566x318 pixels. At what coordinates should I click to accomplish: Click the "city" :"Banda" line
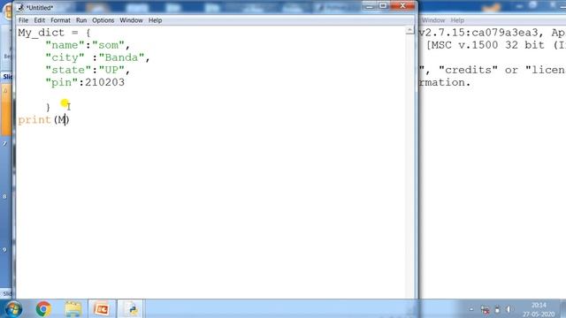(97, 57)
